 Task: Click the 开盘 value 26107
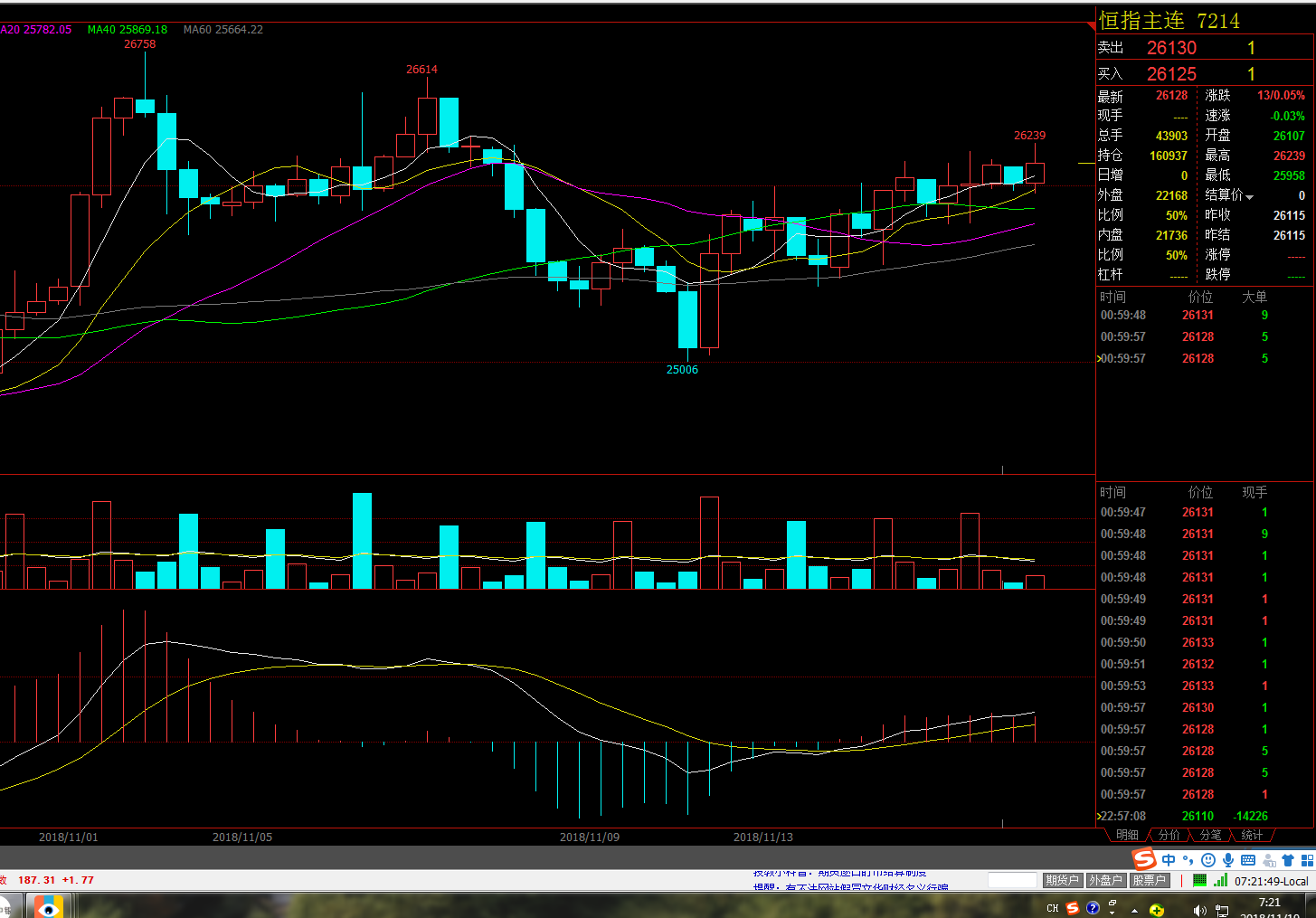tap(1289, 136)
